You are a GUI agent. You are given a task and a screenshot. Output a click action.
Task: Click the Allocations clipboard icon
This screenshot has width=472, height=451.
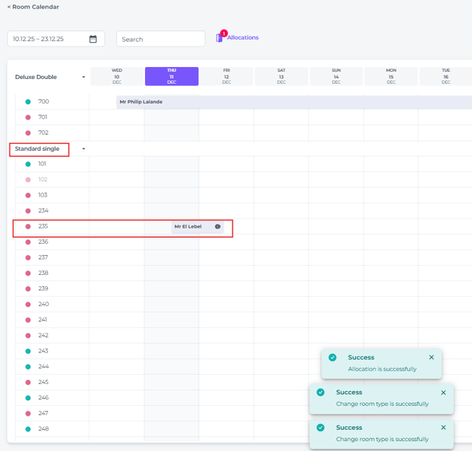tap(220, 38)
